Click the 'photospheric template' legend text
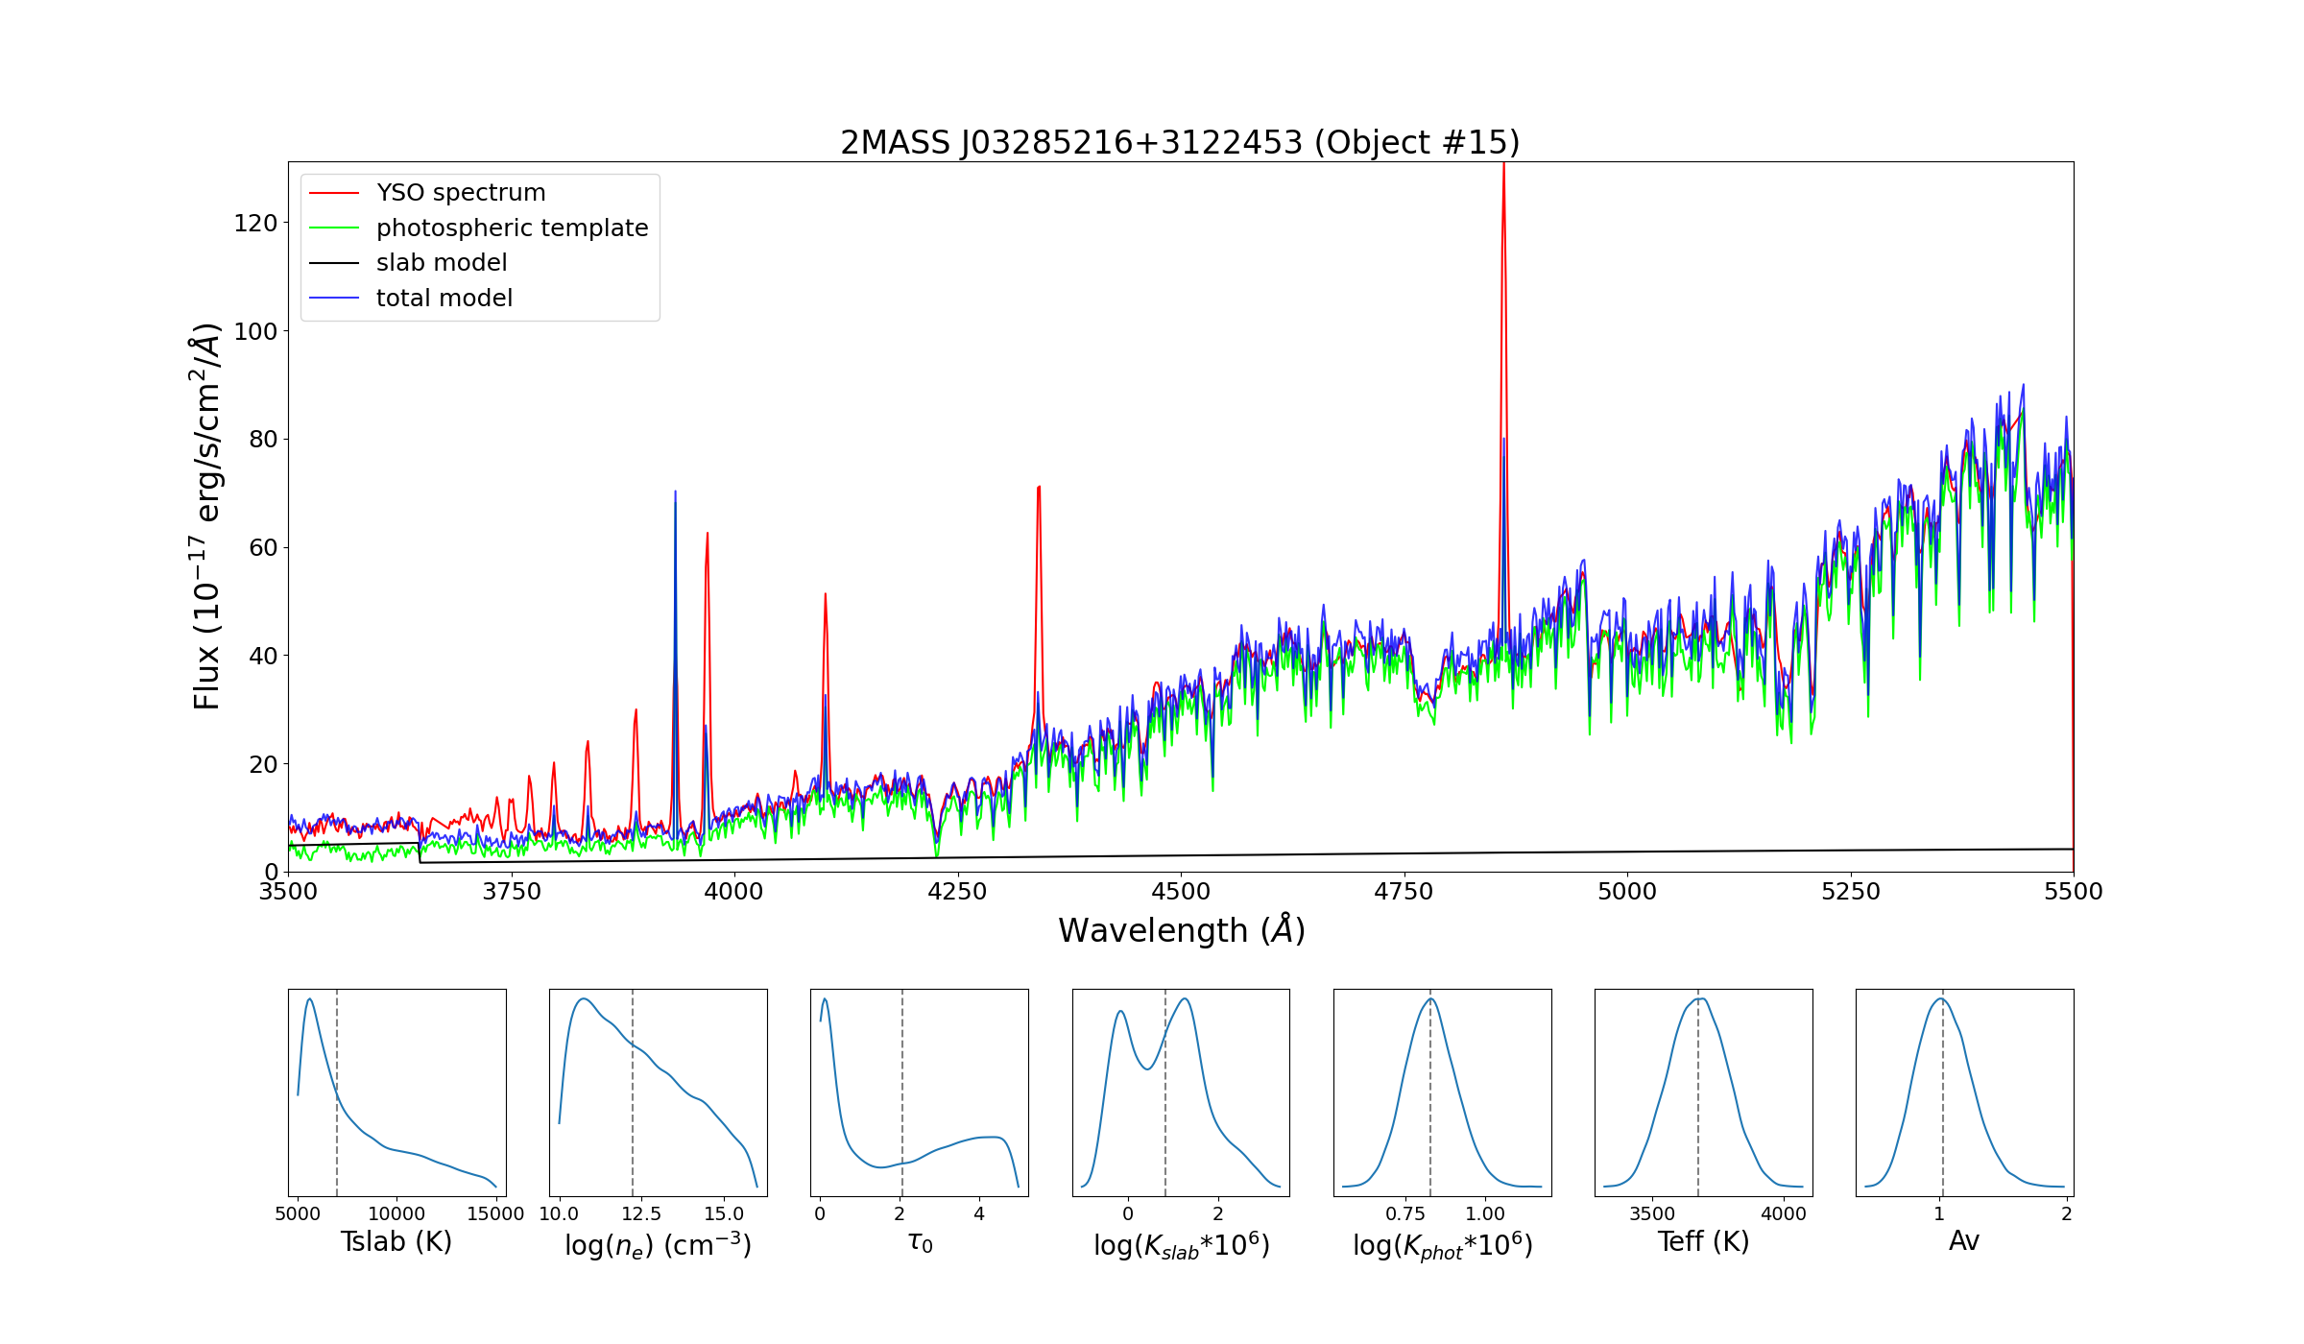Screen dimensions: 2304x1344 [512, 228]
